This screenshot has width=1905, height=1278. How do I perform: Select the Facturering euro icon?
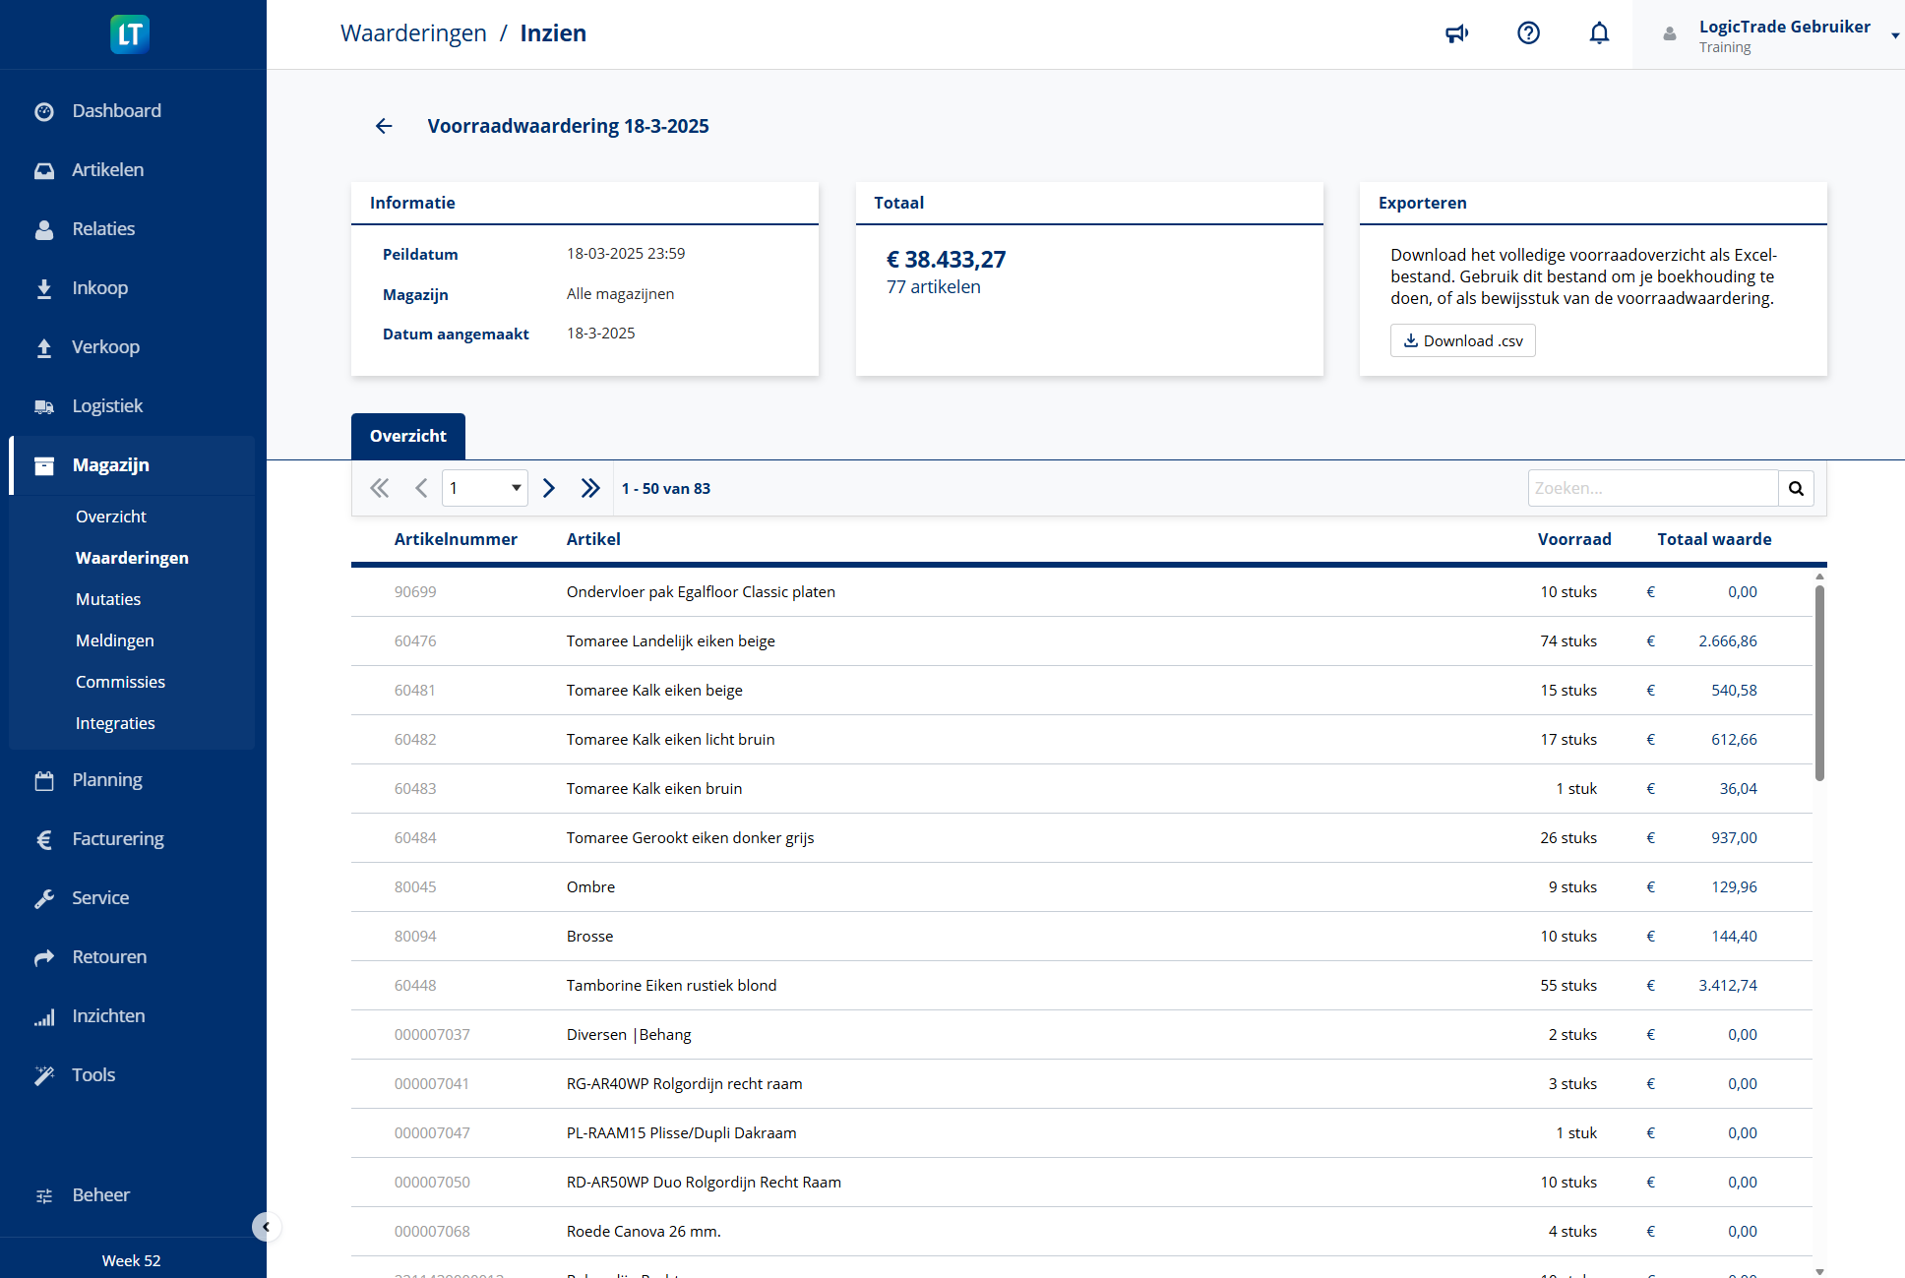click(x=44, y=838)
